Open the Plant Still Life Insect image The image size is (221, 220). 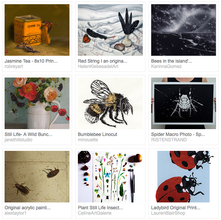tap(110, 176)
